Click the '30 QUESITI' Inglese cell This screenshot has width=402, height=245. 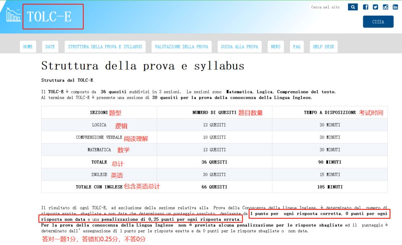214,174
